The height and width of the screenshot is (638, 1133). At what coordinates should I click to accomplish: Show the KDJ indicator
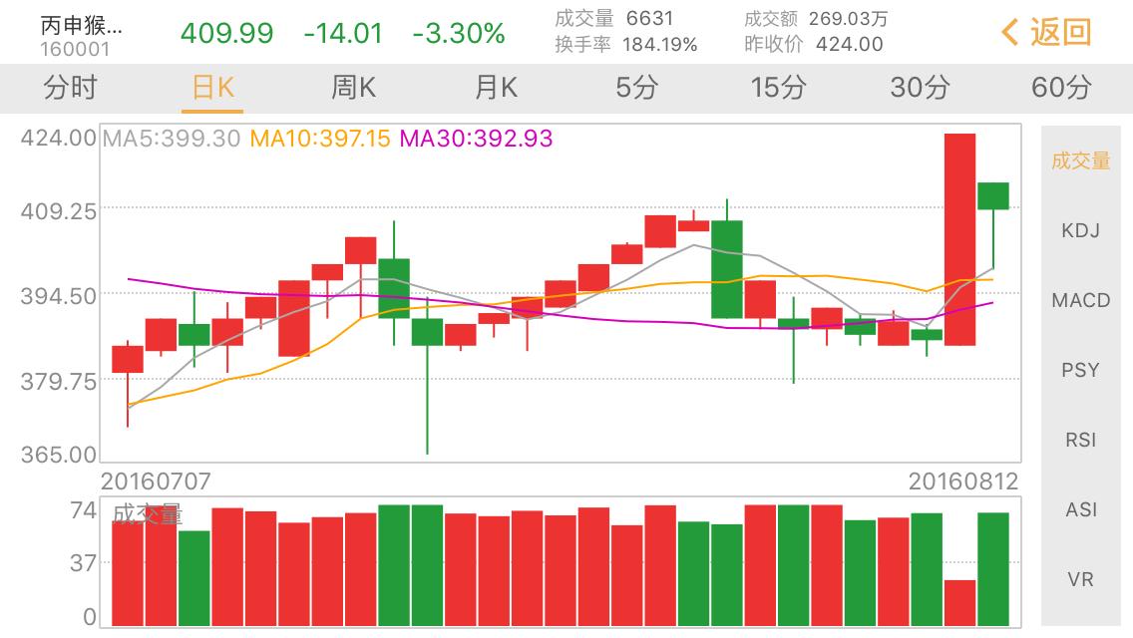tap(1080, 230)
